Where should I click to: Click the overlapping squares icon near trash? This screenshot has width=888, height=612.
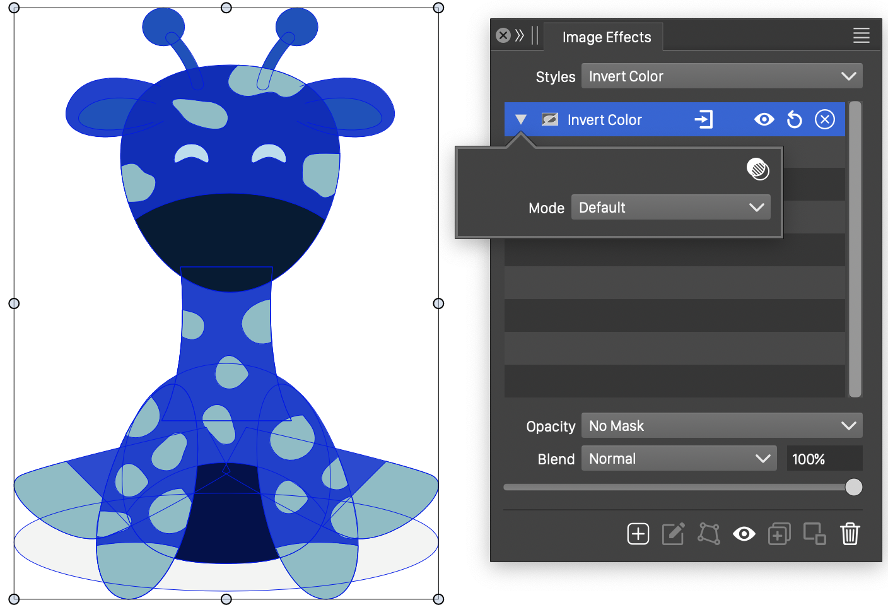coord(814,534)
